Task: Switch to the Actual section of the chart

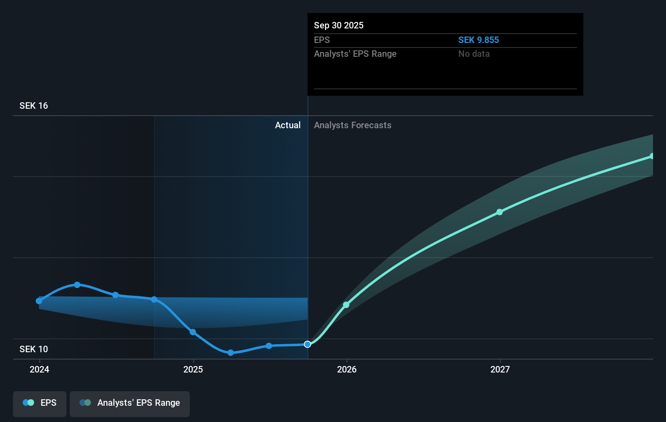Action: tap(288, 125)
